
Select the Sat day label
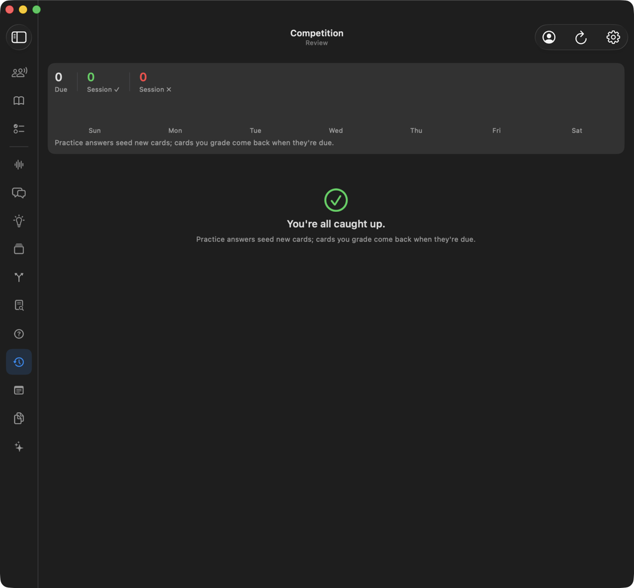pyautogui.click(x=576, y=130)
